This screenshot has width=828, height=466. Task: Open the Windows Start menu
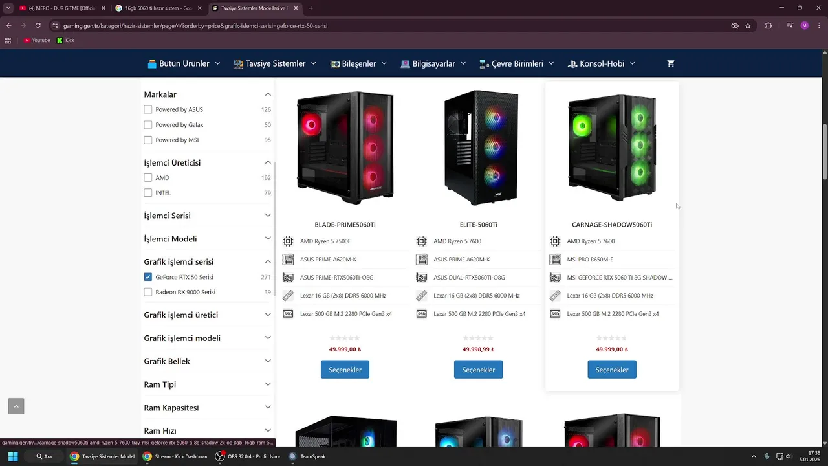coord(13,456)
